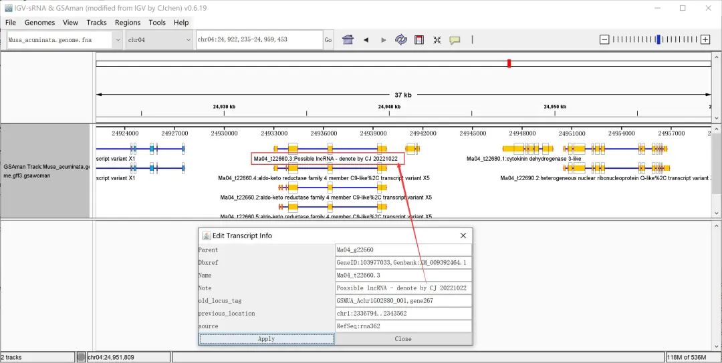Close Edit Transcript Info with X

463,236
